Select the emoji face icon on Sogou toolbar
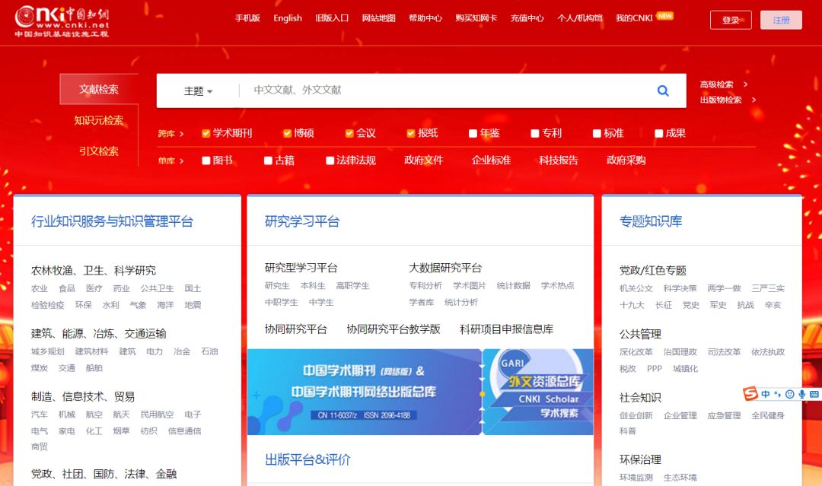This screenshot has height=486, width=822. point(790,394)
